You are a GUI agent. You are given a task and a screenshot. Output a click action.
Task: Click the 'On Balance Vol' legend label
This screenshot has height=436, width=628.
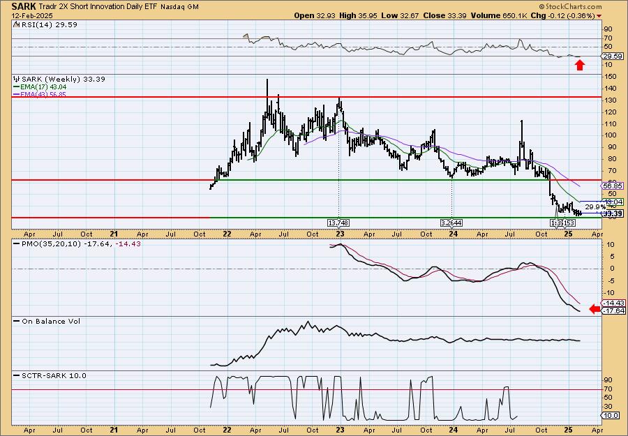pos(51,321)
